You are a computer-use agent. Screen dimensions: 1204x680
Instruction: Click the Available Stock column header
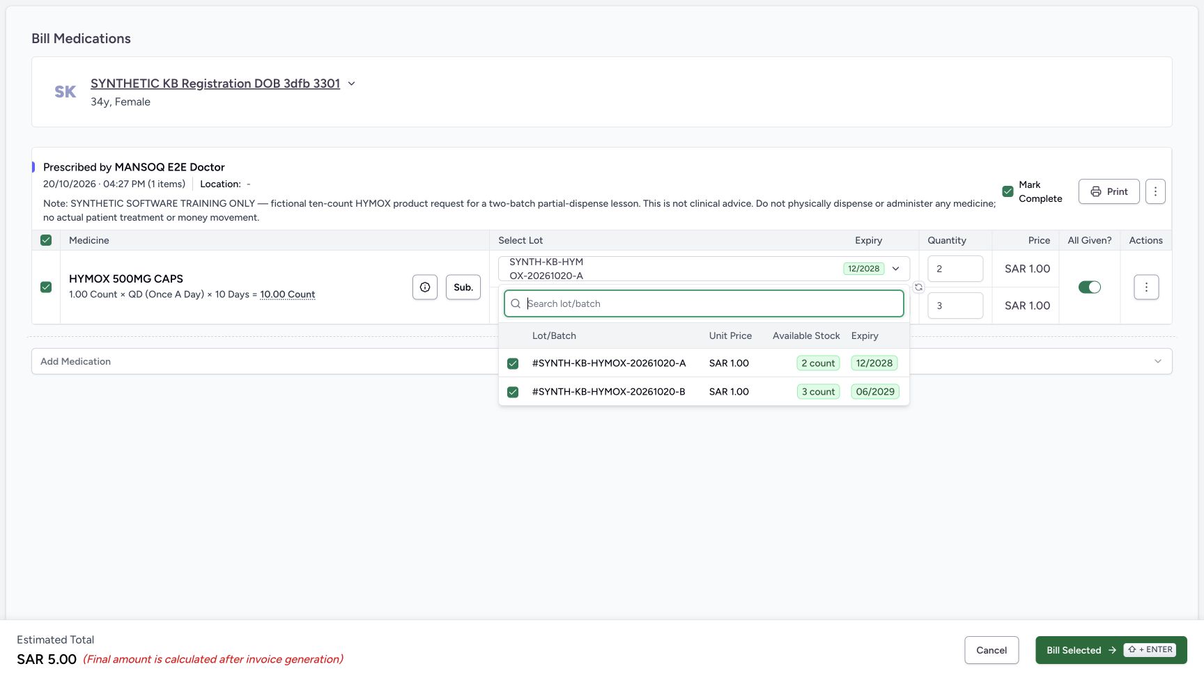tap(806, 335)
